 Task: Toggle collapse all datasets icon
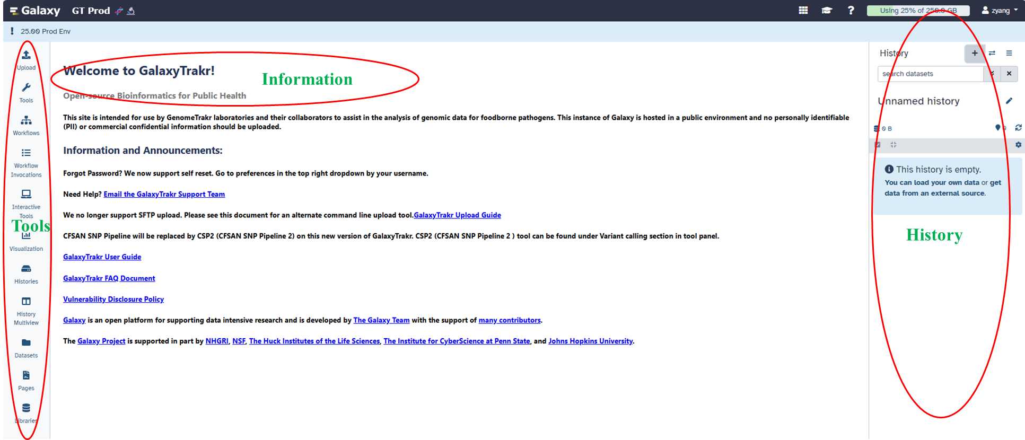click(x=893, y=145)
